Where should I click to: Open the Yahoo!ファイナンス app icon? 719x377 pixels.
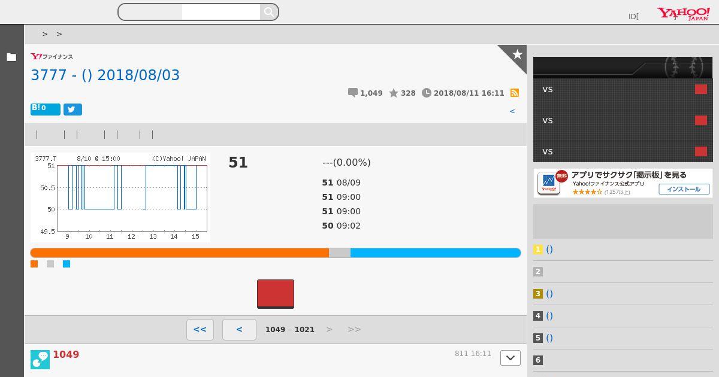[549, 183]
